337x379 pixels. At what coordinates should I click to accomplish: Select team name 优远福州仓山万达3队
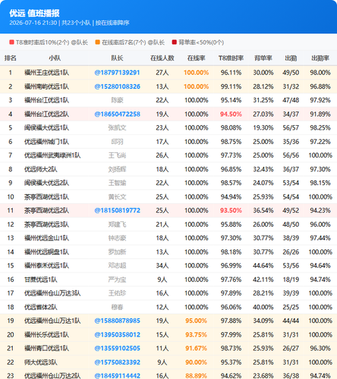click(x=52, y=293)
